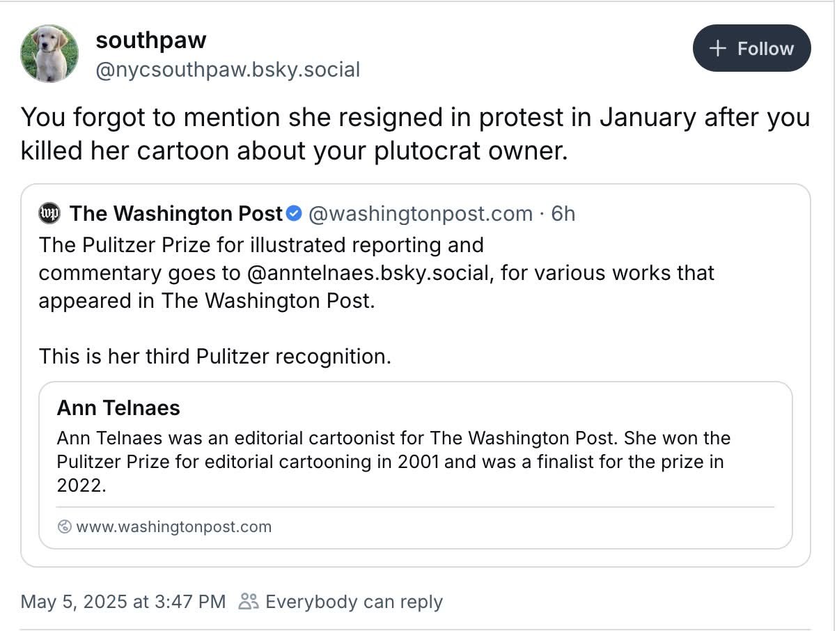The image size is (837, 631).
Task: Open The Washington Post account name
Action: pyautogui.click(x=175, y=213)
